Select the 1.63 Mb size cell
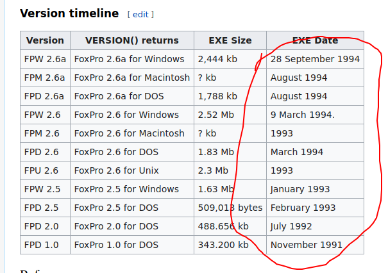 230,189
